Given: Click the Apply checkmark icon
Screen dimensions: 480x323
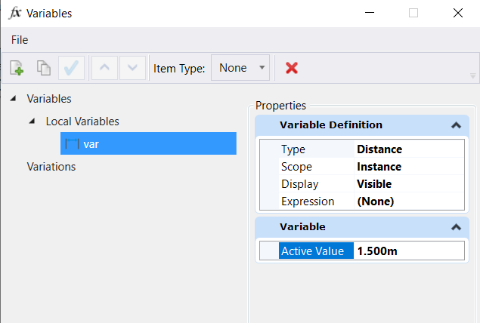Looking at the screenshot, I should click(73, 68).
